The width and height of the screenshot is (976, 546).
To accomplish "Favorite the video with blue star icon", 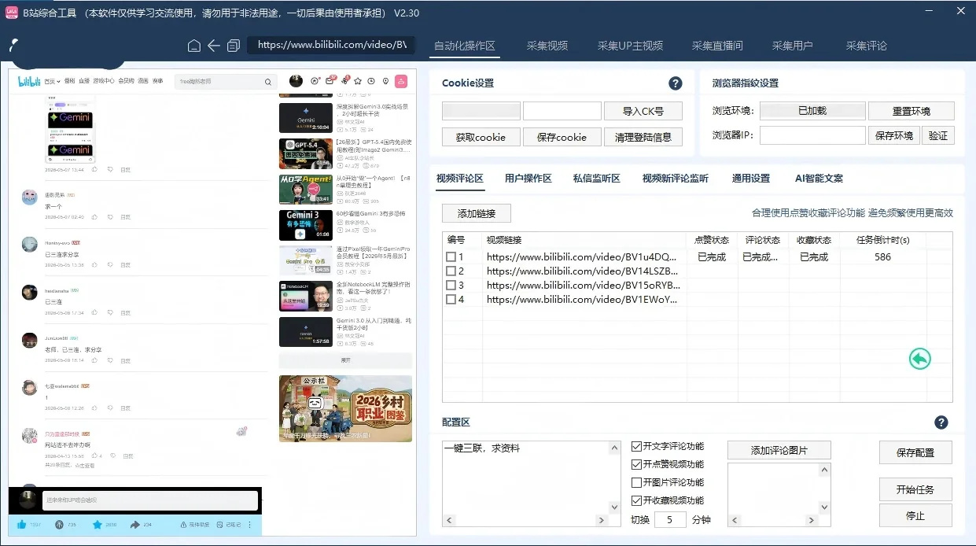I will pyautogui.click(x=98, y=525).
